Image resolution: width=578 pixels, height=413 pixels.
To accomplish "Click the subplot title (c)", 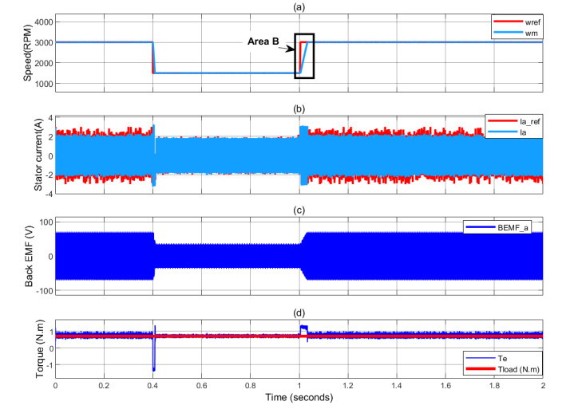I will (x=299, y=209).
